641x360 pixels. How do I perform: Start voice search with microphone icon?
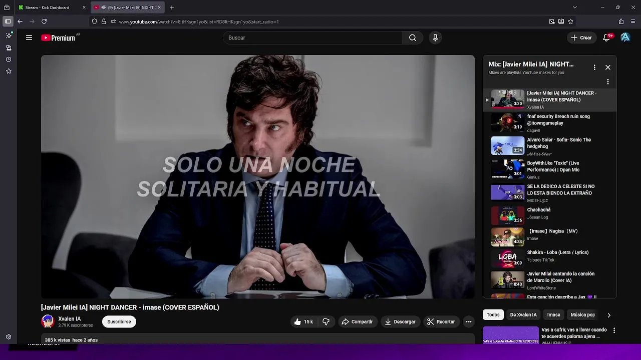[435, 37]
